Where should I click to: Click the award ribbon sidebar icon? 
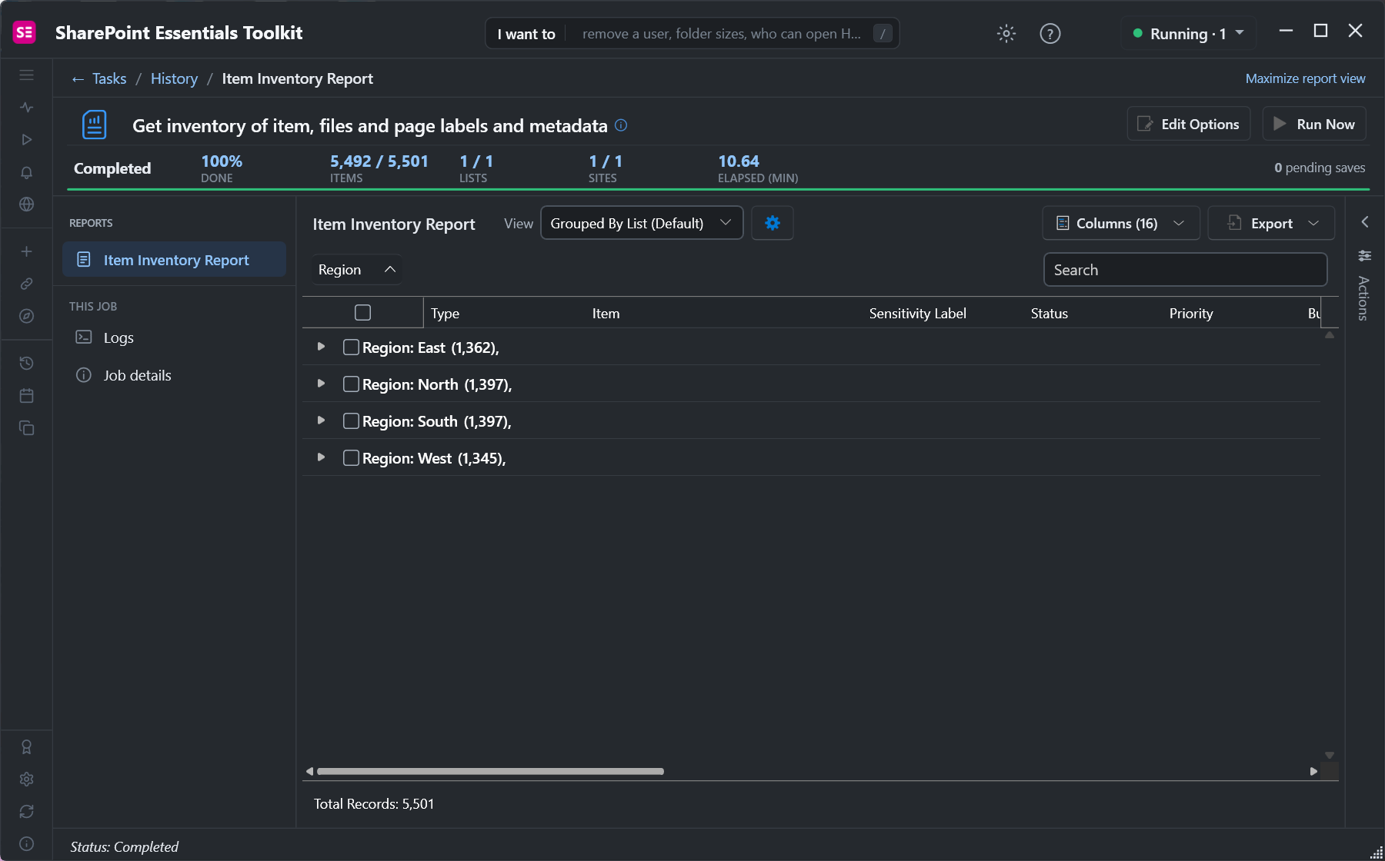pos(26,747)
